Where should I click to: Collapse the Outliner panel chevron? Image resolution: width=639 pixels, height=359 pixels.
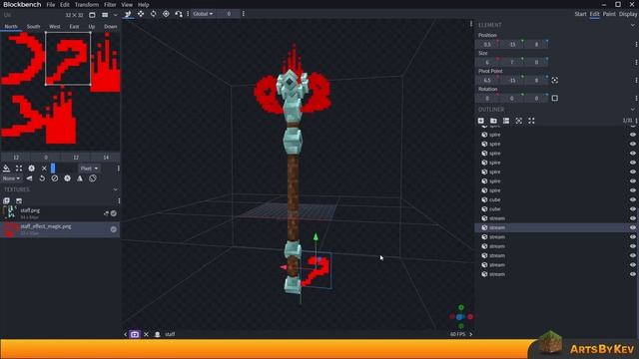(x=632, y=110)
